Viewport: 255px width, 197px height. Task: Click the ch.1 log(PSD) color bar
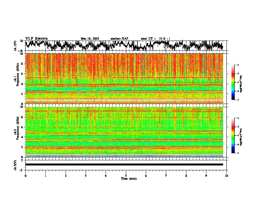[x=233, y=82]
